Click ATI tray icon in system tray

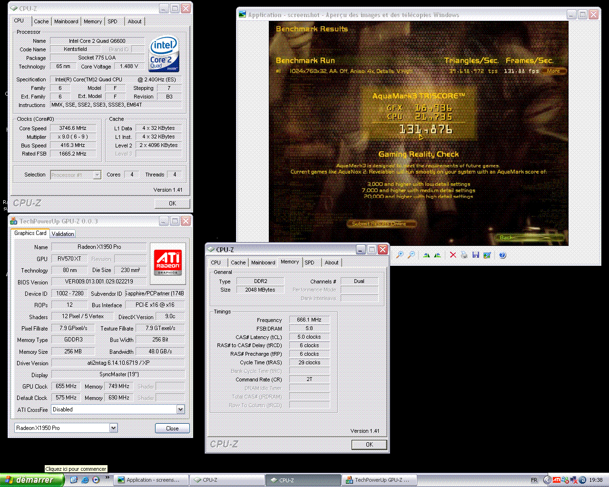556,480
